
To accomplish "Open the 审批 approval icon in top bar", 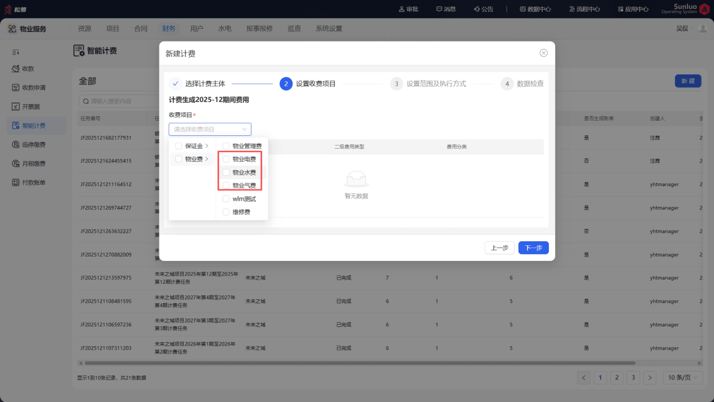I will tap(402, 9).
